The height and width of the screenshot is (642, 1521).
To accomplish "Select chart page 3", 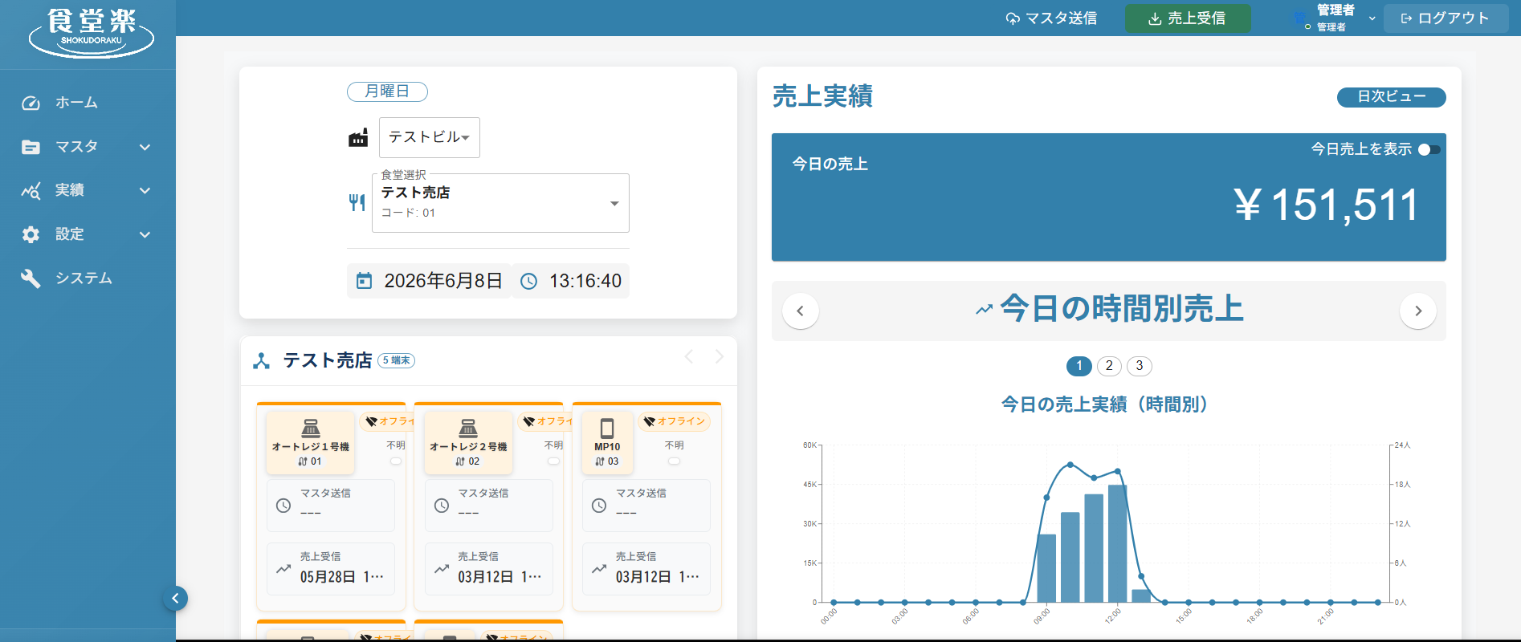I will point(1140,366).
